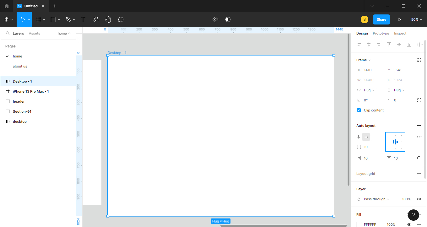Viewport: 427px width, 227px height.
Task: Select the Move tool
Action: [x=23, y=19]
